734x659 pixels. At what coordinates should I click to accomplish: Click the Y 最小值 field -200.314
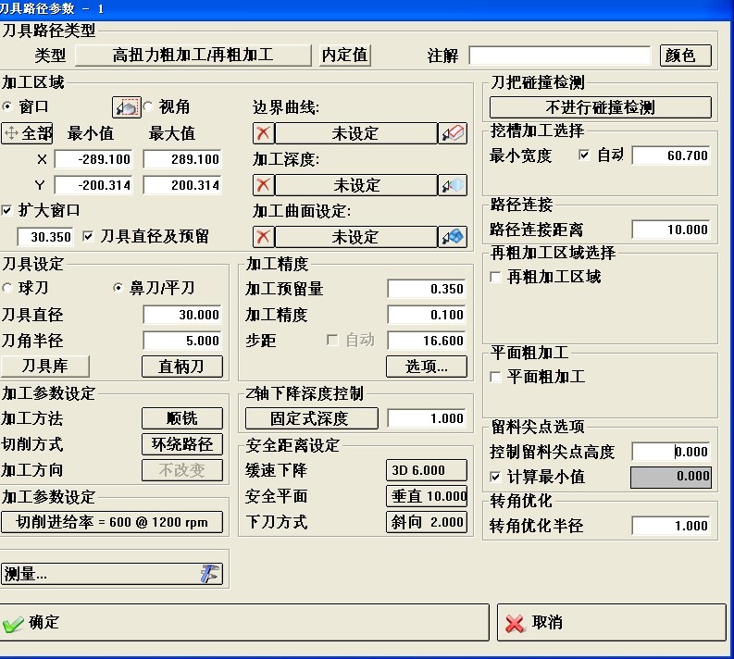tap(93, 185)
